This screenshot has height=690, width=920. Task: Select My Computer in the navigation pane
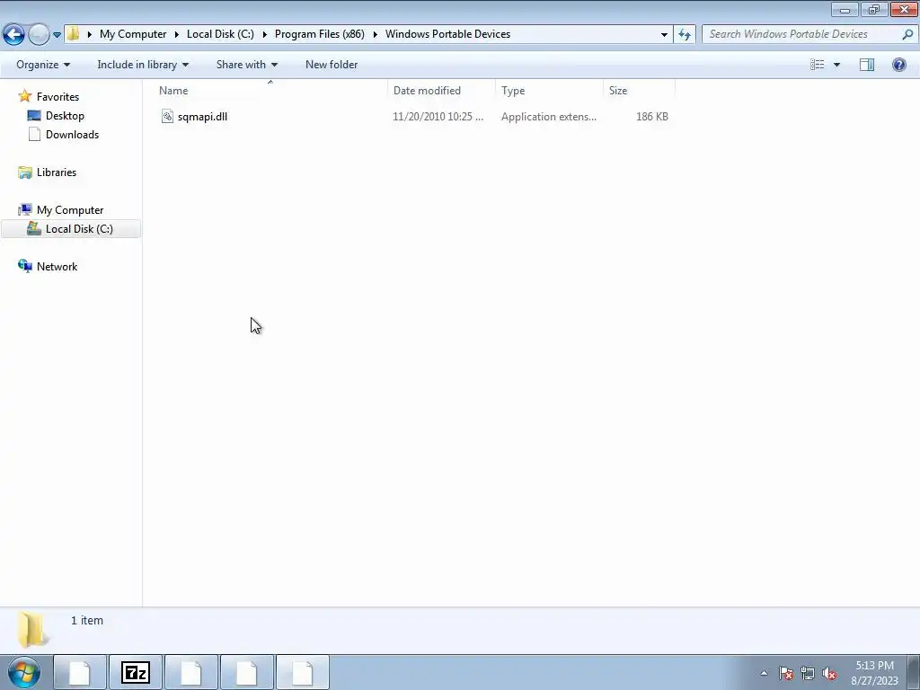70,209
